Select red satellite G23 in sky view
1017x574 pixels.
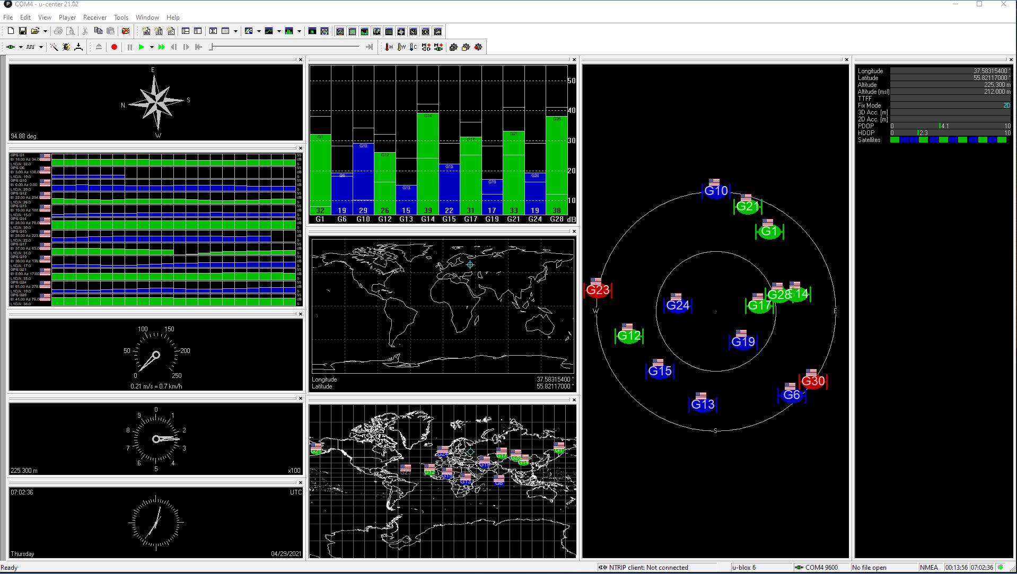click(598, 290)
